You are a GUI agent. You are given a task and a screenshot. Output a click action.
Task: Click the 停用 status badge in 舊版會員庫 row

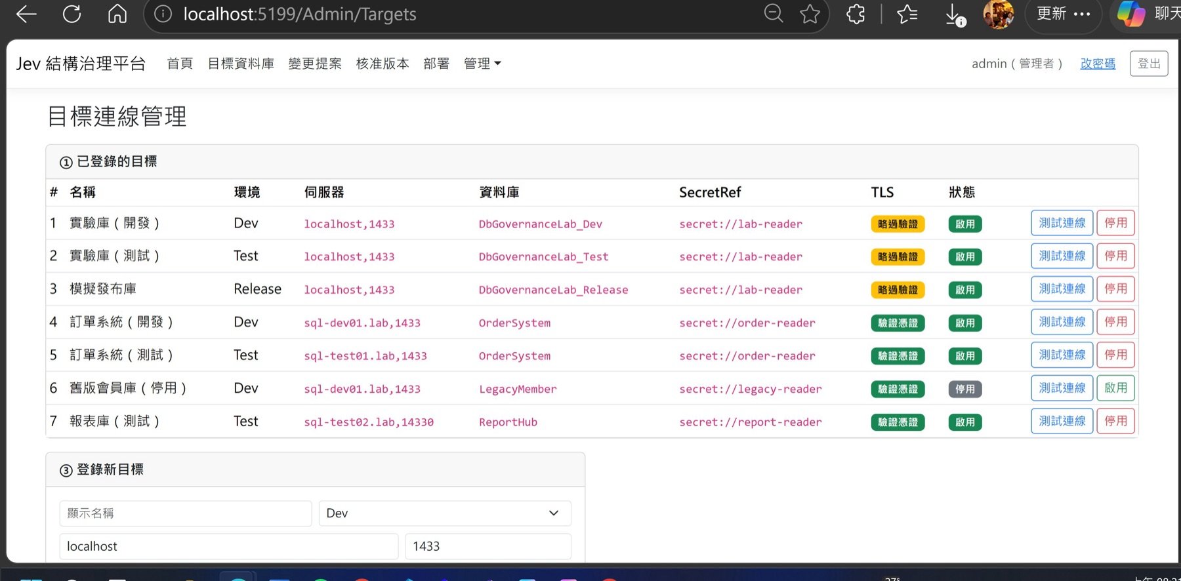pyautogui.click(x=965, y=389)
